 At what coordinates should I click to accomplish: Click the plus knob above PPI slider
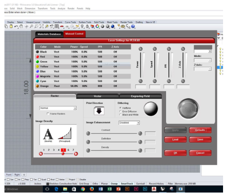[x=169, y=49]
